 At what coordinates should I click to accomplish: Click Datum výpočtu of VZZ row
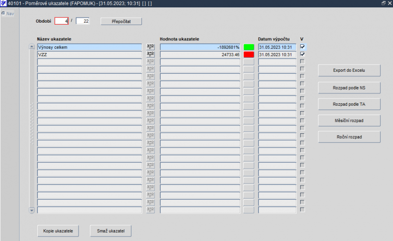[x=277, y=55]
